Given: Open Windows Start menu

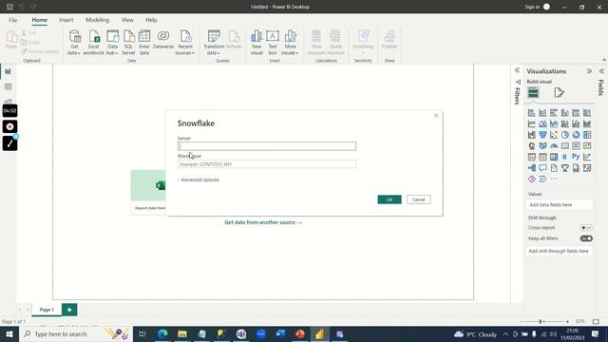Looking at the screenshot, I should [x=9, y=333].
